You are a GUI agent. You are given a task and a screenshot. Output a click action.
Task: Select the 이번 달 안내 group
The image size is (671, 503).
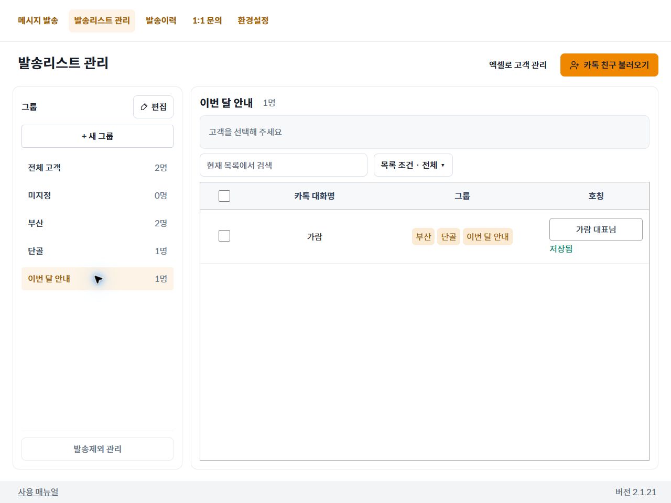(98, 279)
